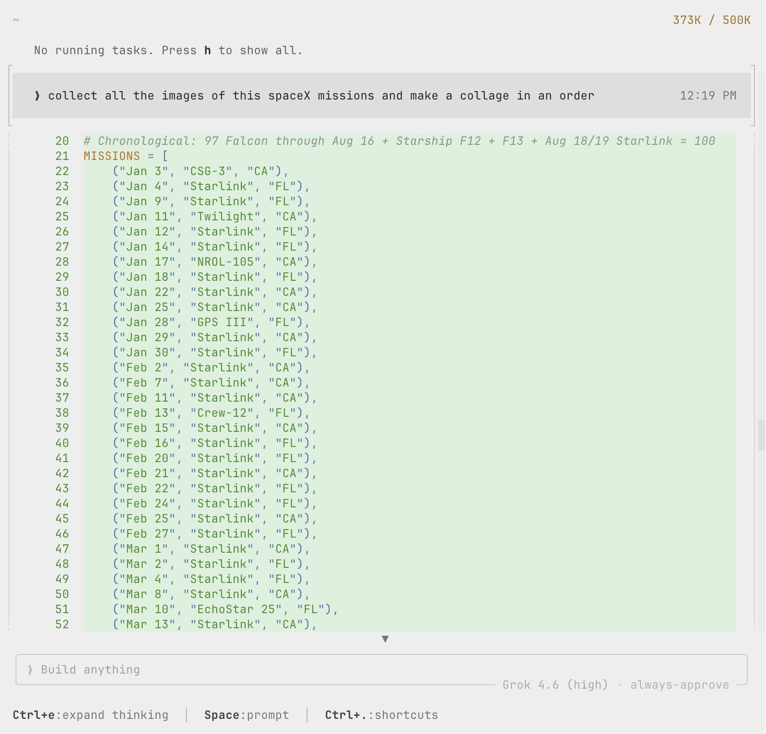Click the "Feb 16" Starlink line
The width and height of the screenshot is (766, 734).
click(215, 443)
